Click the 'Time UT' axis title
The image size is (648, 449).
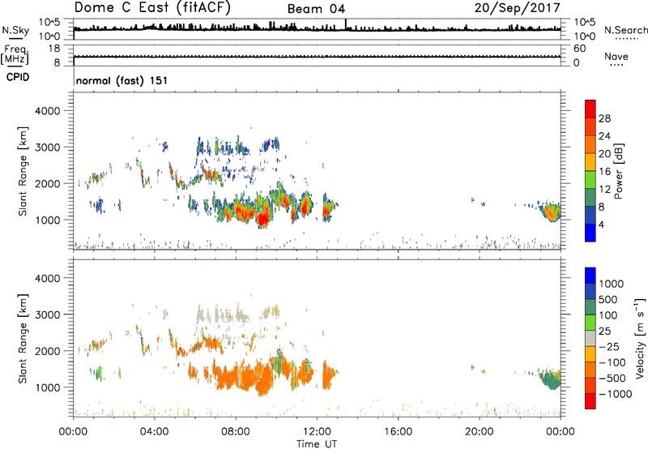click(317, 444)
